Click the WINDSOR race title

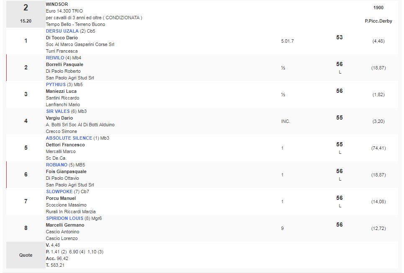(57, 4)
